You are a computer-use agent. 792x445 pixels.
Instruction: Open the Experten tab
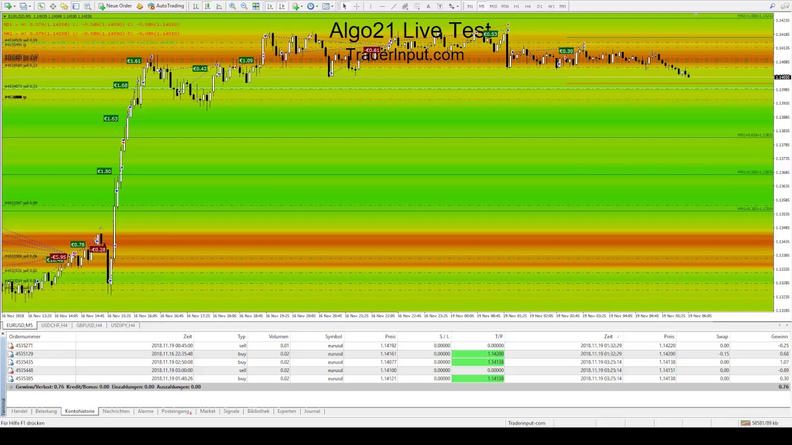286,411
